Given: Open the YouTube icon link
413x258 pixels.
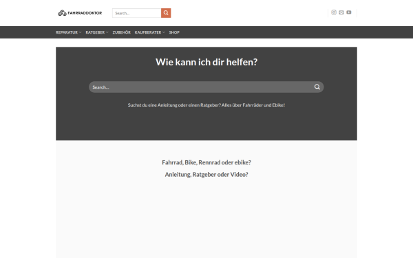Looking at the screenshot, I should point(349,12).
